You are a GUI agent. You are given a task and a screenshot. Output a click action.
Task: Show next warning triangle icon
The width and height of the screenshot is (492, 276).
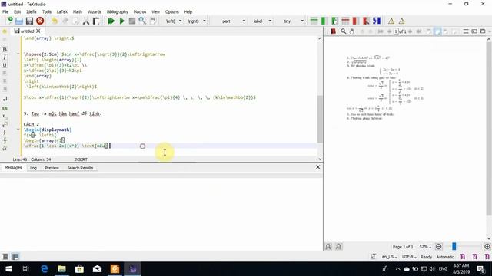401,21
